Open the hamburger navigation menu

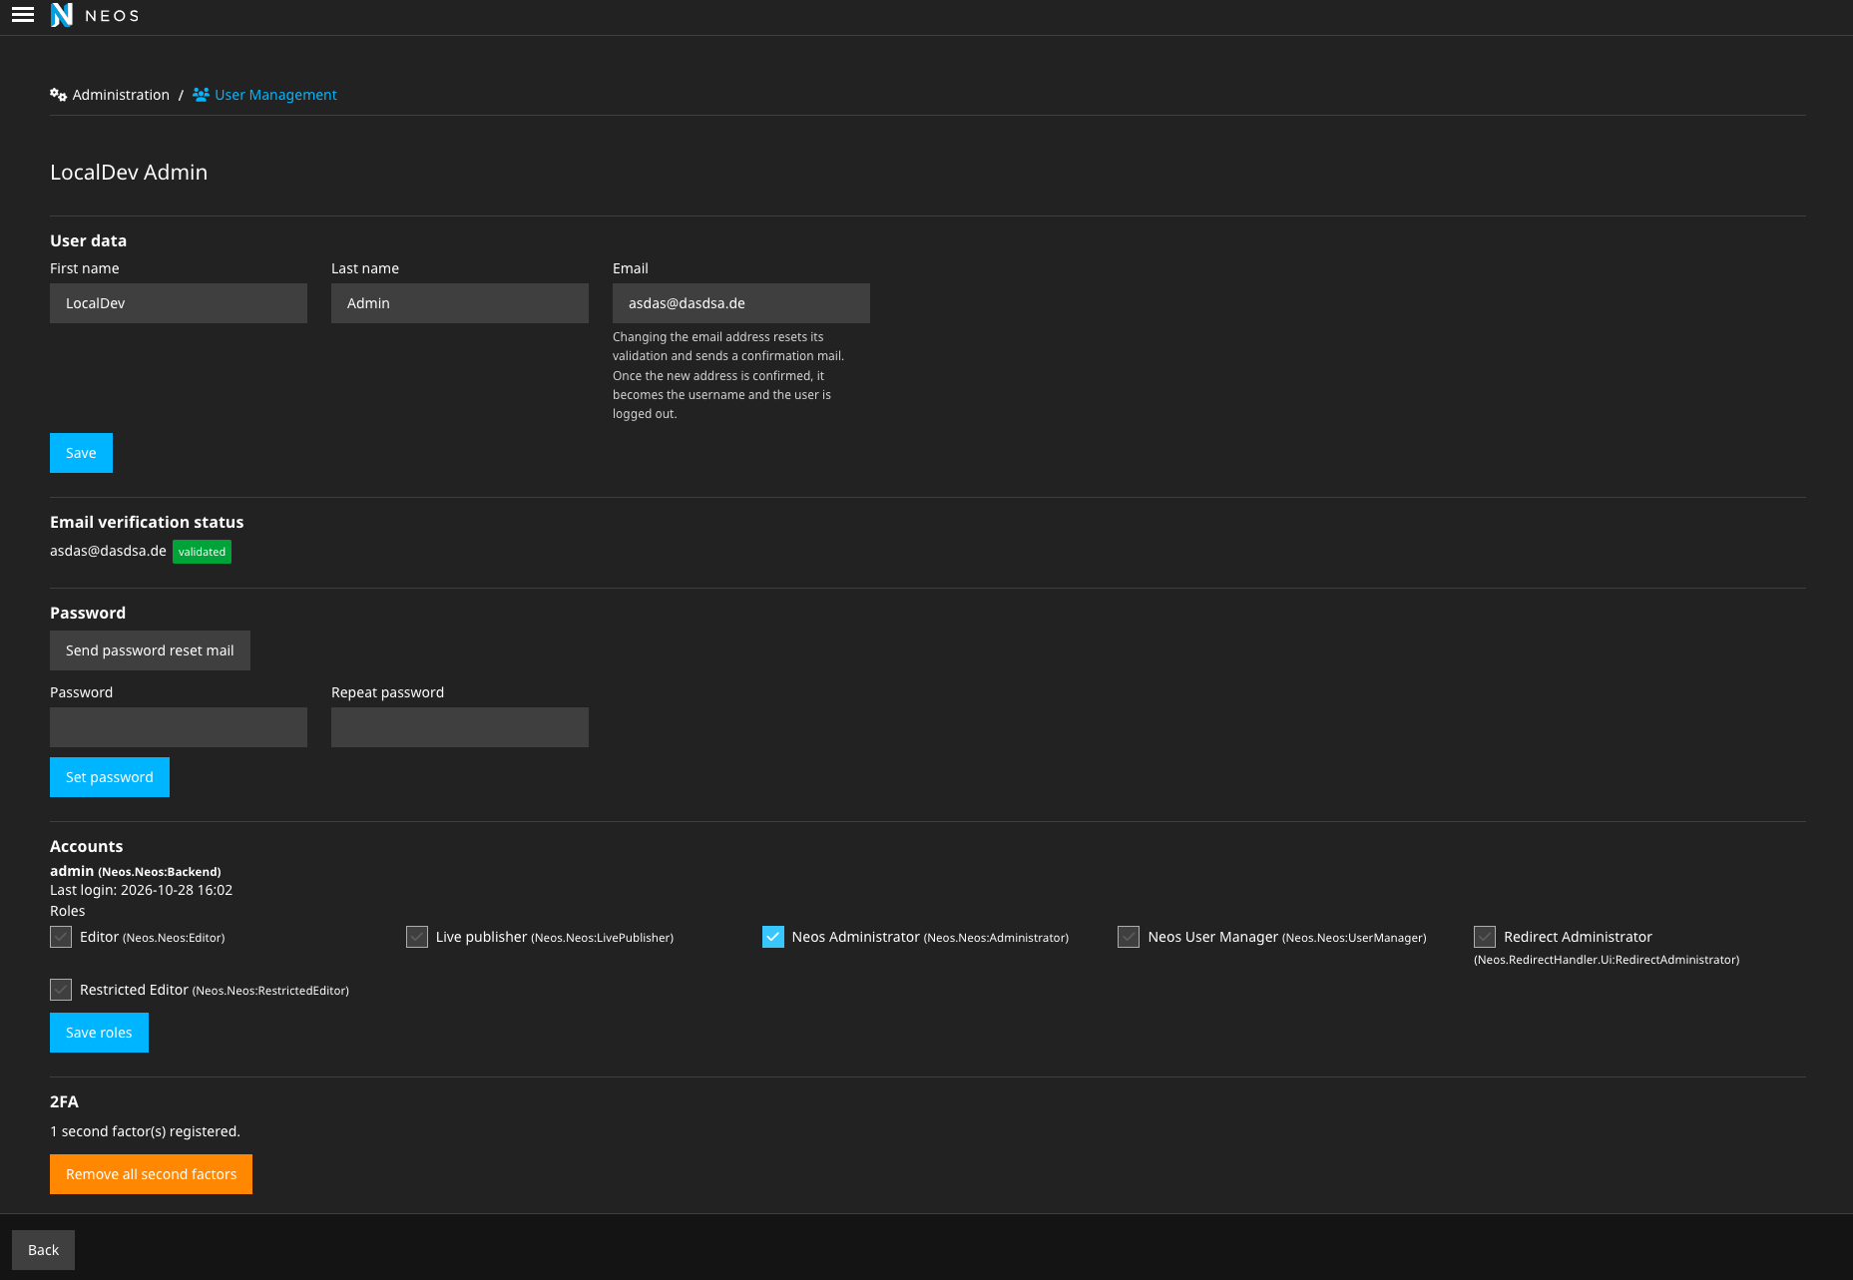coord(23,15)
